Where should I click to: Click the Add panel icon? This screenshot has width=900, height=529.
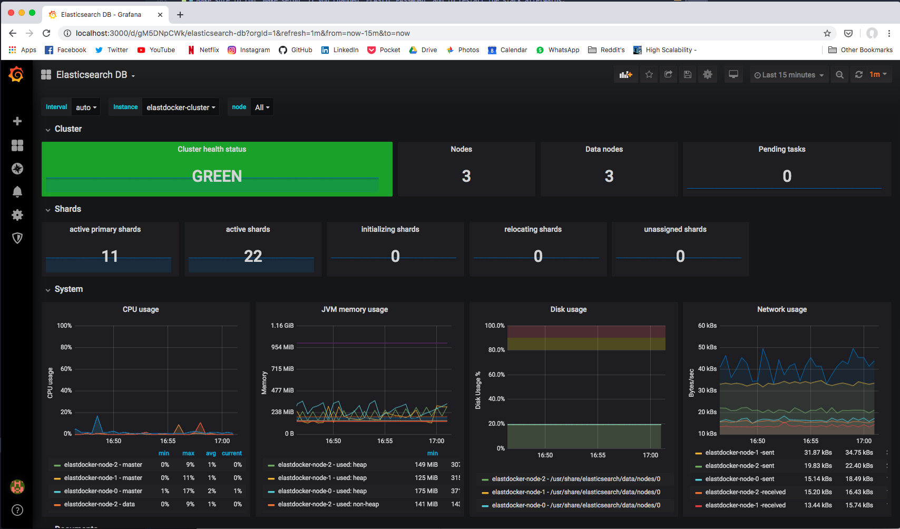pos(625,75)
